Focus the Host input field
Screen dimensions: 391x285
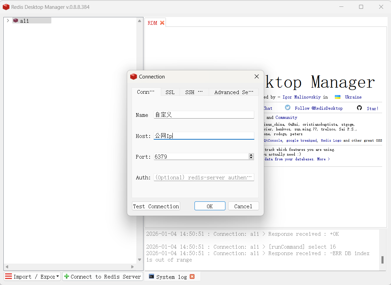click(x=204, y=136)
